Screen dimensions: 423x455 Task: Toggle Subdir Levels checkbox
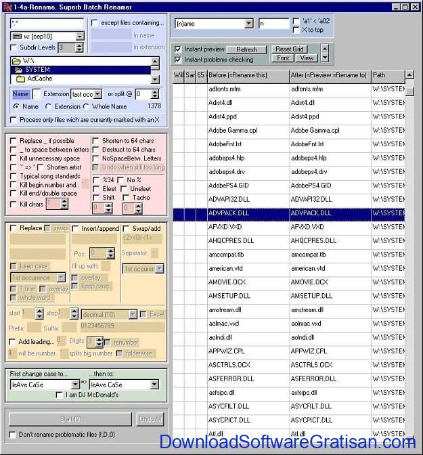point(13,47)
